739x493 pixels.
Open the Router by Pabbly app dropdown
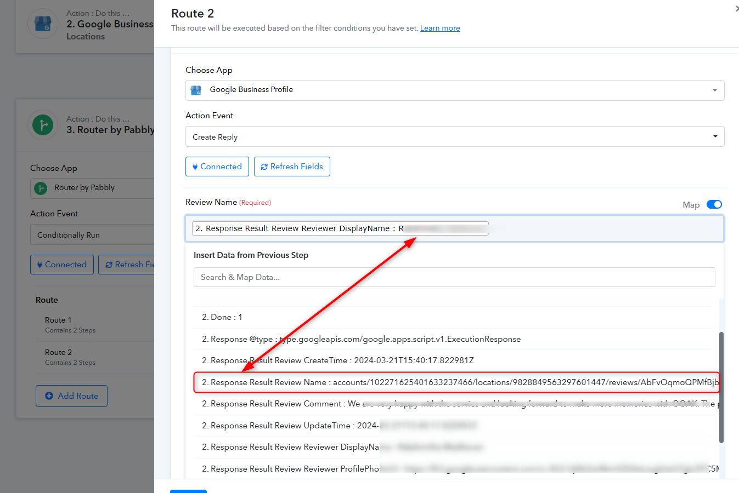pos(92,188)
